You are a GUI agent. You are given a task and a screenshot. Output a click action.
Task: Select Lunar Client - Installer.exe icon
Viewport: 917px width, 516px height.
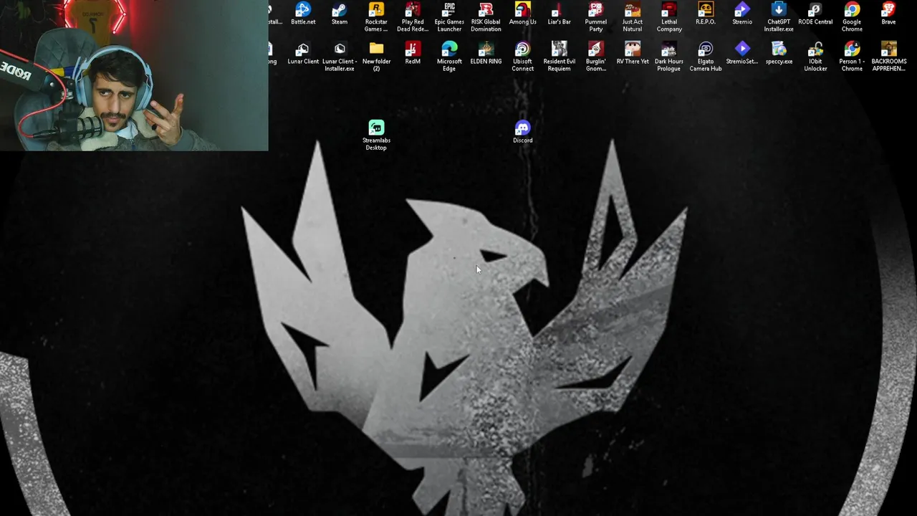click(340, 57)
